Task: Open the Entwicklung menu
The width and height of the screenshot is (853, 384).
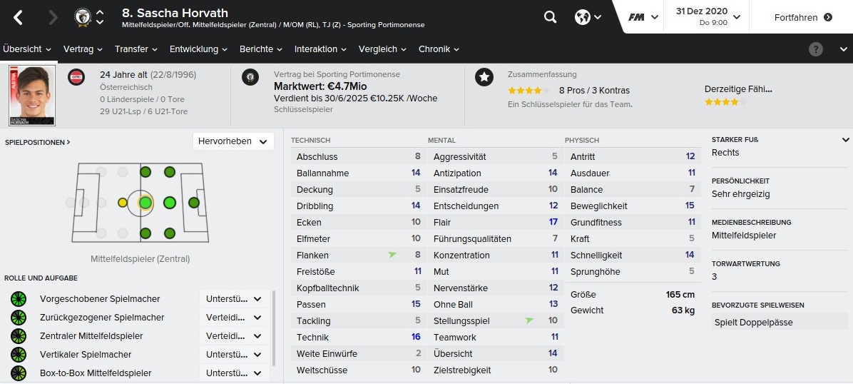Action: (x=198, y=49)
